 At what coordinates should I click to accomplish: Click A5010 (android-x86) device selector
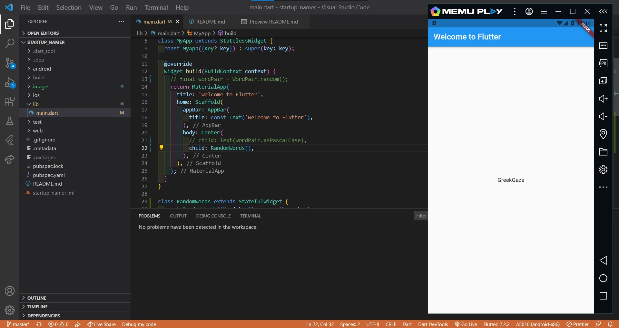click(538, 324)
